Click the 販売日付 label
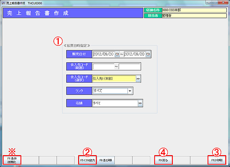Viewport: 230px width, 167px height. 79,54
